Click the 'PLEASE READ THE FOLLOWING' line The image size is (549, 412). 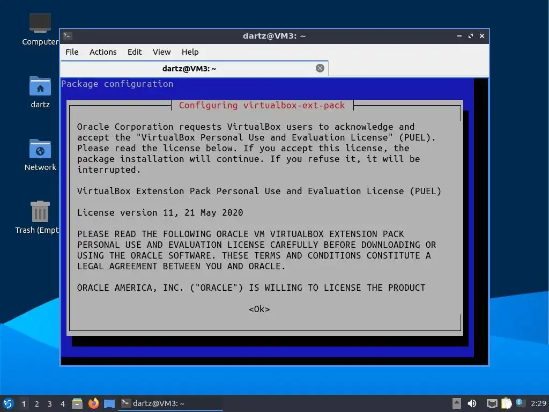tap(241, 234)
